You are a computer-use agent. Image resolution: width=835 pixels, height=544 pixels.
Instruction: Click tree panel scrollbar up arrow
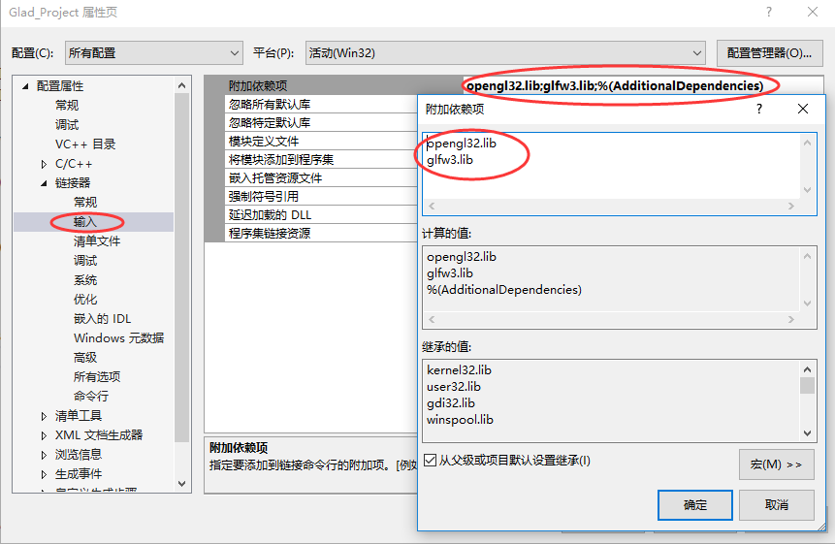click(x=181, y=85)
